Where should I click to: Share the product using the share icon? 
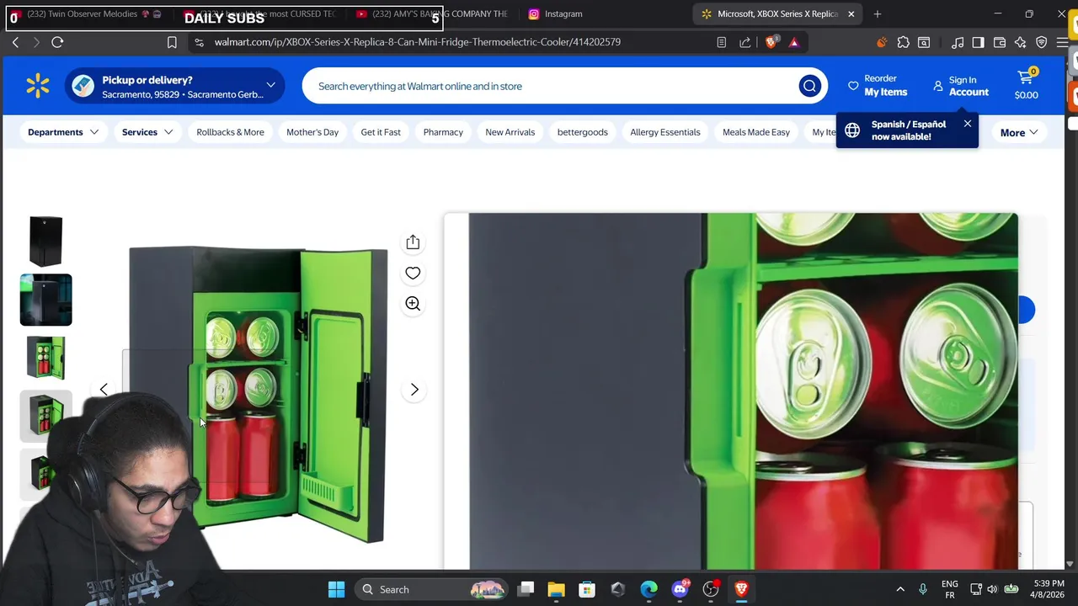(x=413, y=242)
